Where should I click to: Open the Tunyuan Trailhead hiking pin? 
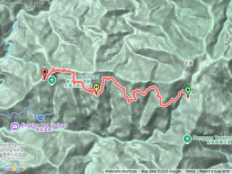[x=51, y=80]
